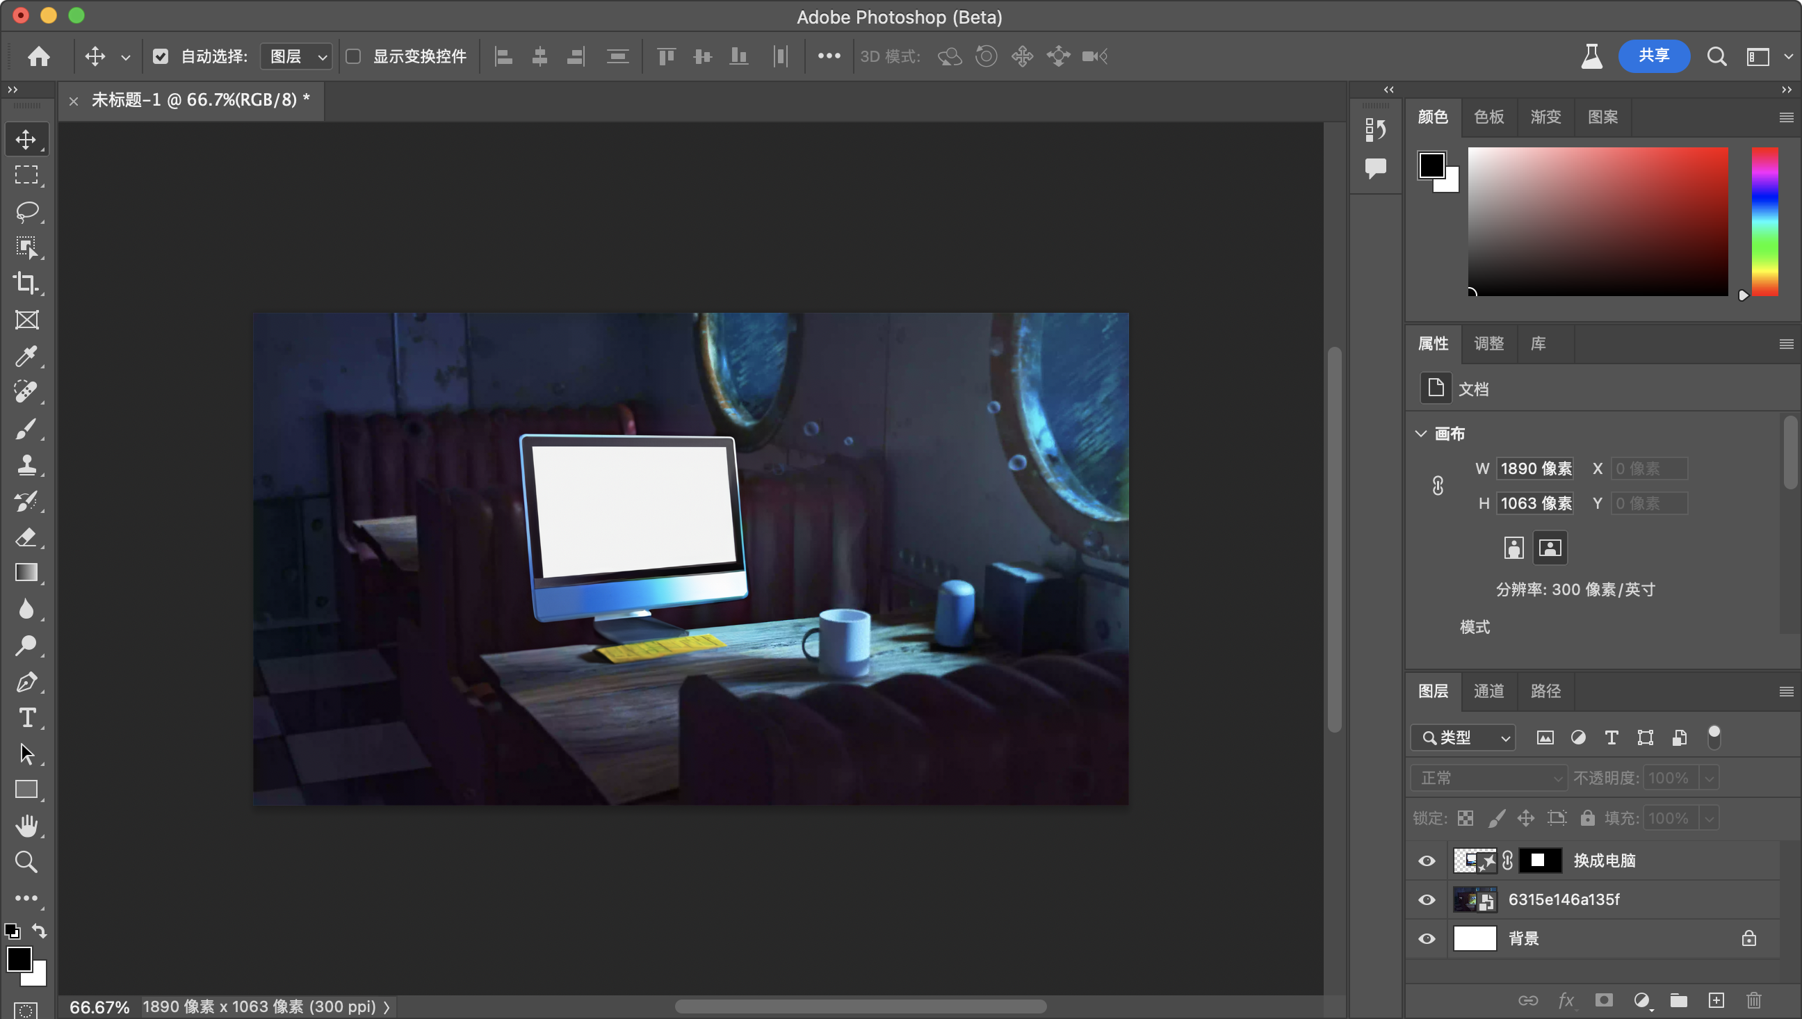Click the 共享 button
The width and height of the screenshot is (1802, 1019).
pos(1654,56)
